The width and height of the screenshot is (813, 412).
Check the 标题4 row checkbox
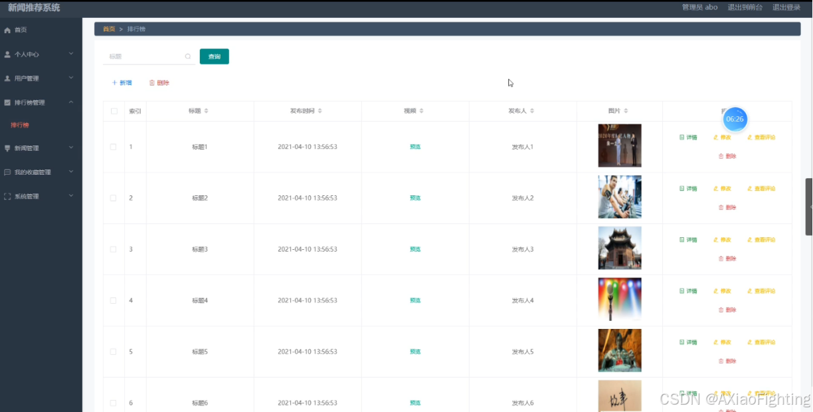(113, 300)
